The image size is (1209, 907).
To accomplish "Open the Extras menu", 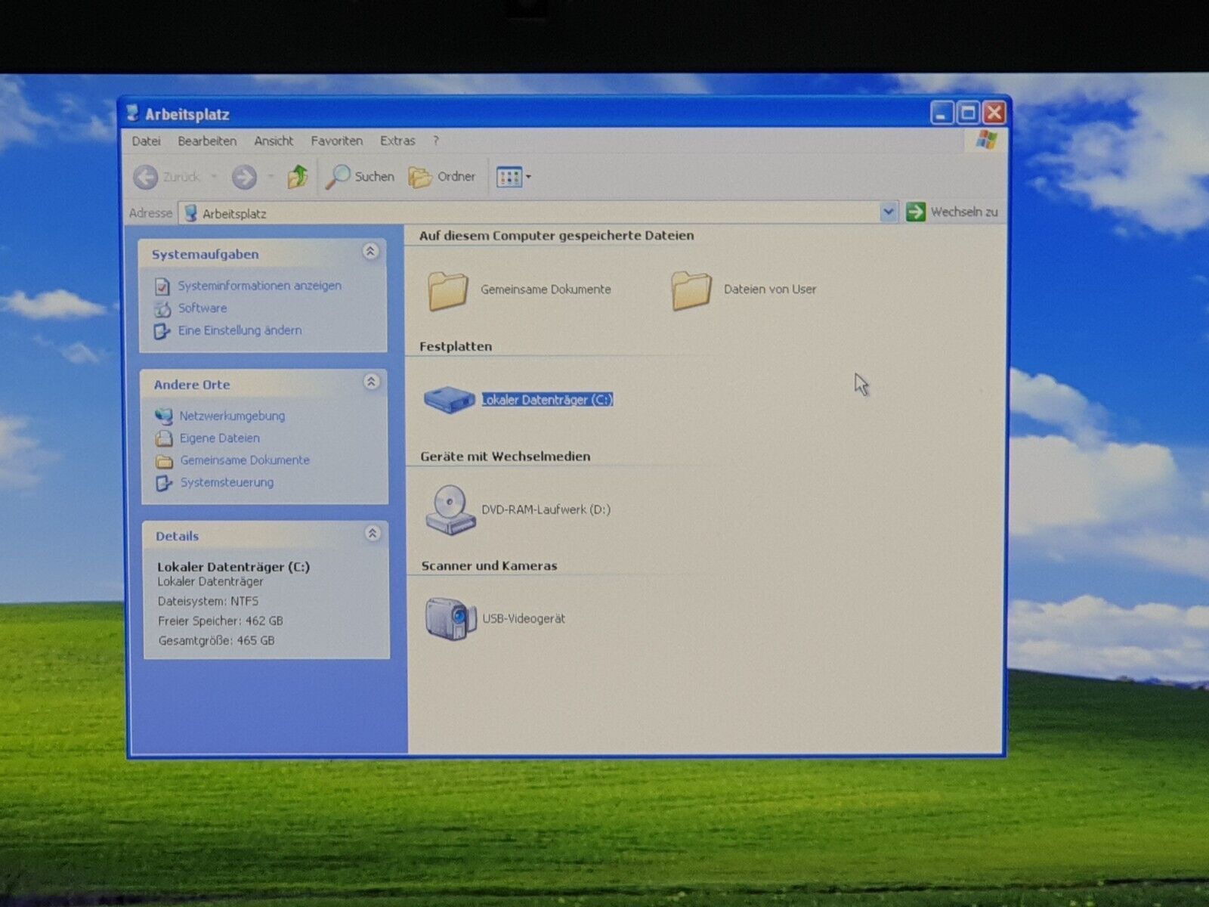I will click(397, 141).
